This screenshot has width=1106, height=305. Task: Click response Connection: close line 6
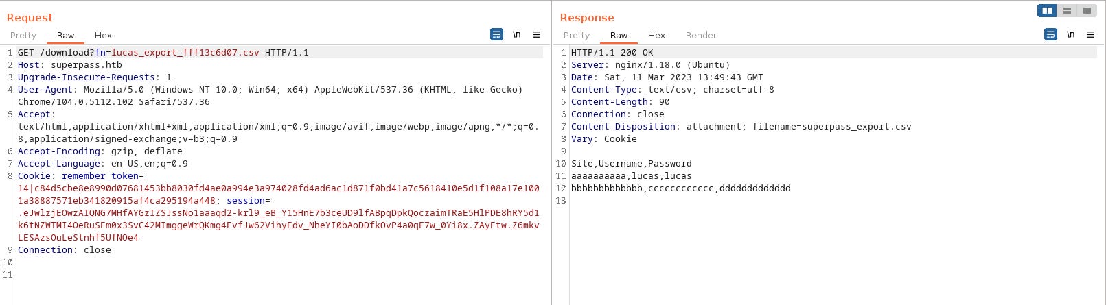pos(618,114)
